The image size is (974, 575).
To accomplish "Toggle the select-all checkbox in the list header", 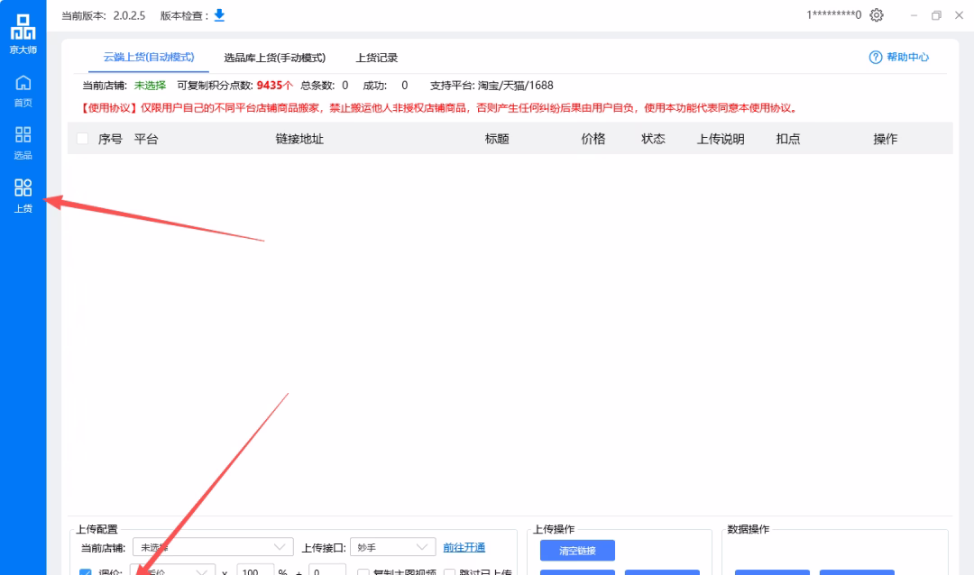I will coord(82,138).
